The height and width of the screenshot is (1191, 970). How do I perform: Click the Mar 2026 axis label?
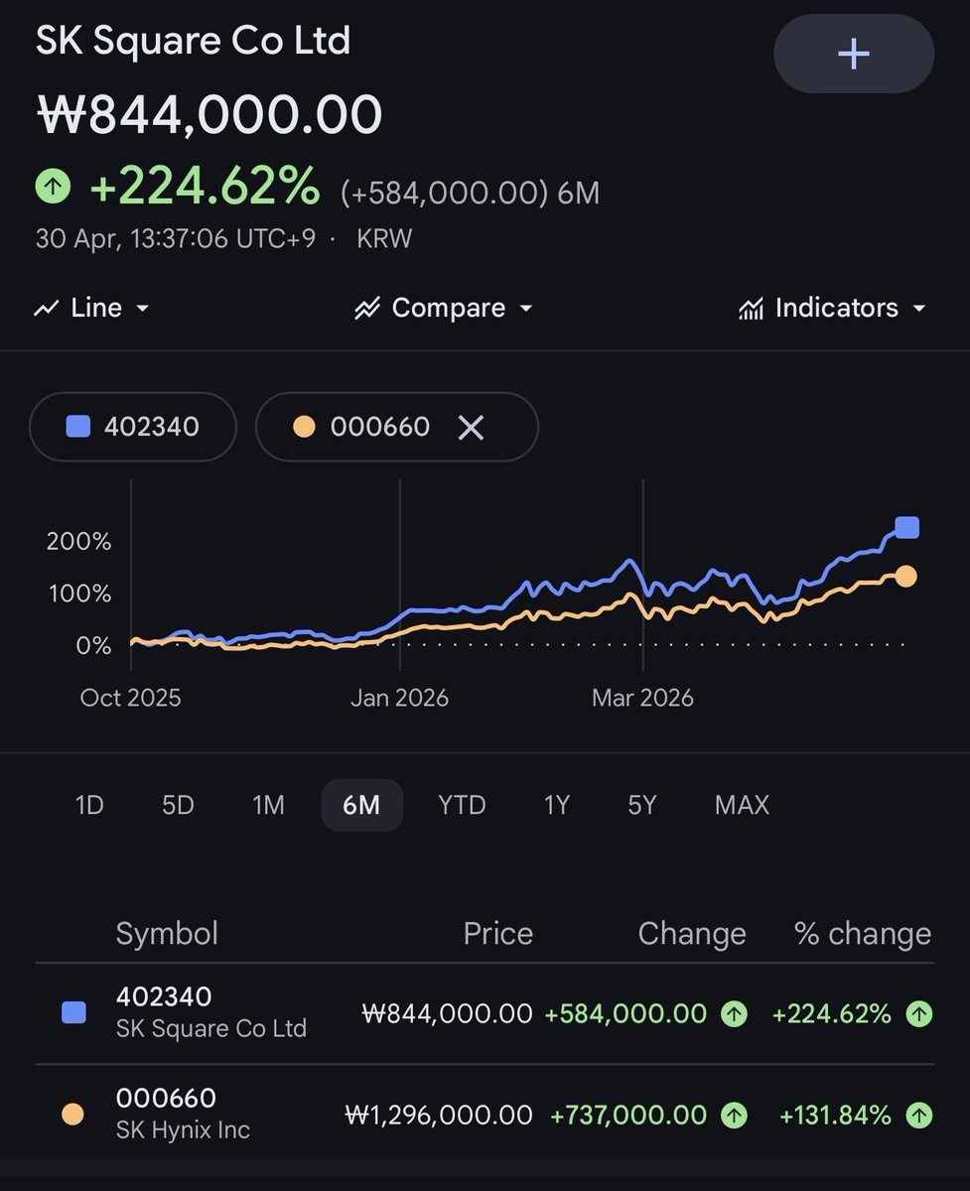(x=642, y=698)
